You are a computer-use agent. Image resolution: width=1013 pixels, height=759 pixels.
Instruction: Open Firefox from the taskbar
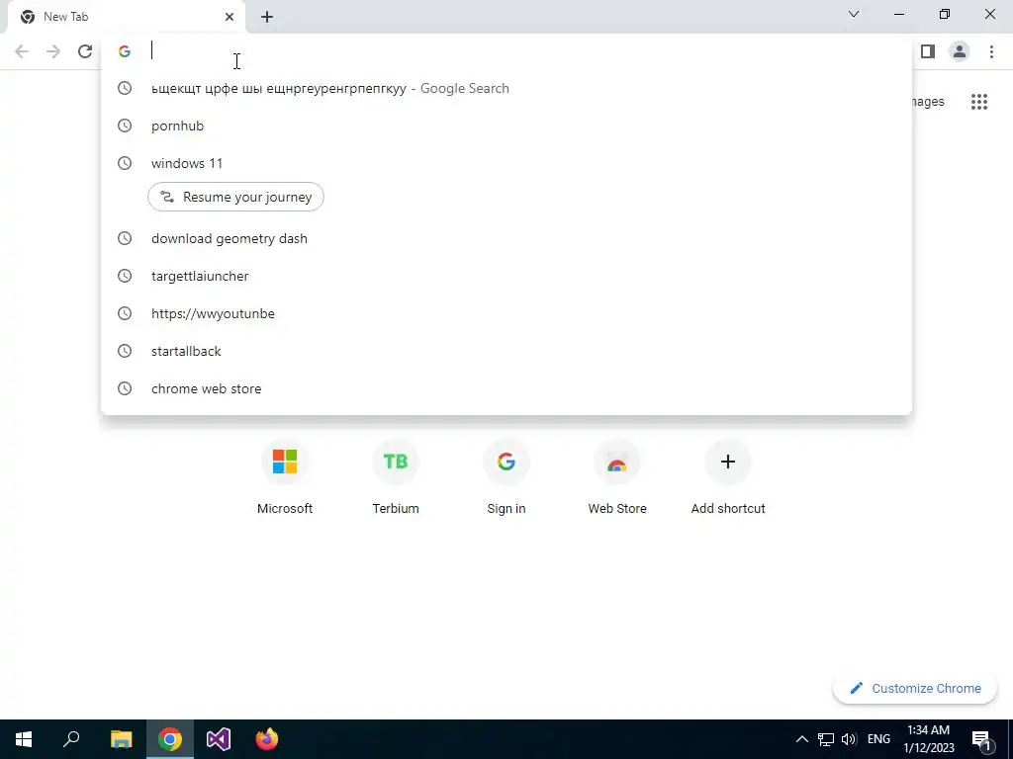267,739
